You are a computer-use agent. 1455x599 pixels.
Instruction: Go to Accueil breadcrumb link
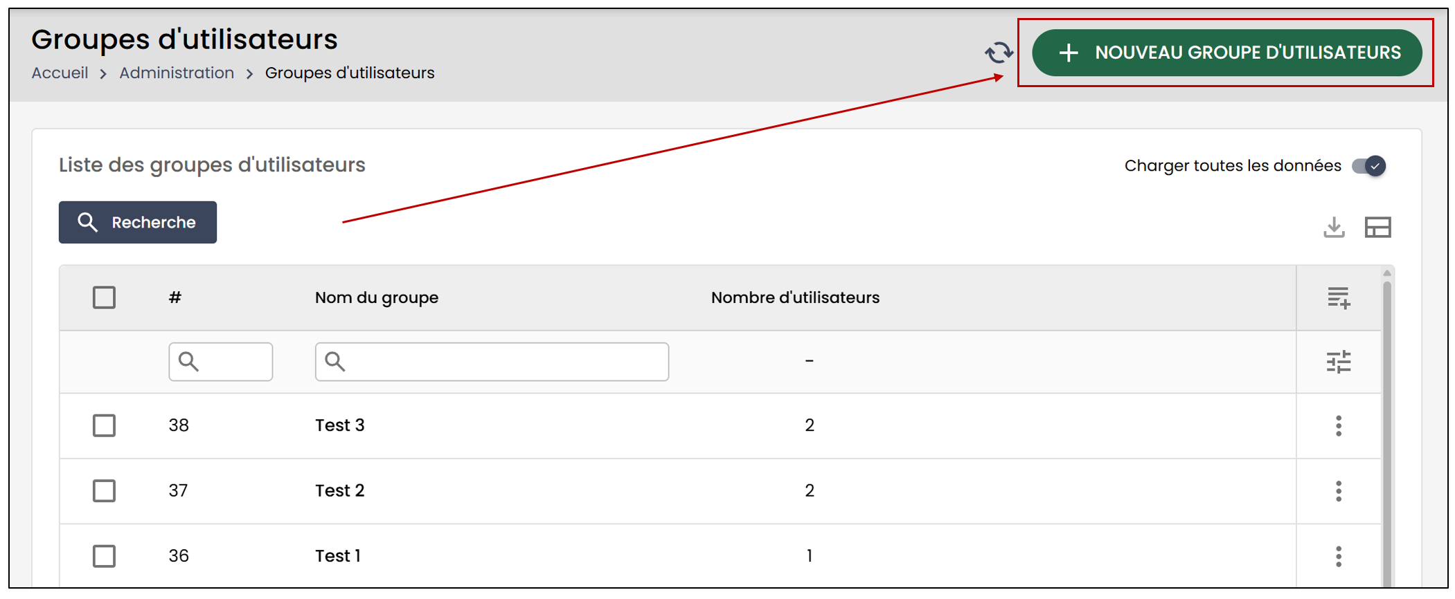point(60,73)
